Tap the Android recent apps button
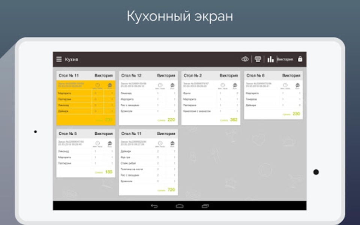This screenshot has height=225, width=360. (x=205, y=206)
